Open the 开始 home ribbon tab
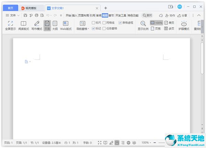Viewport: 206px width, 148px height. point(68,15)
